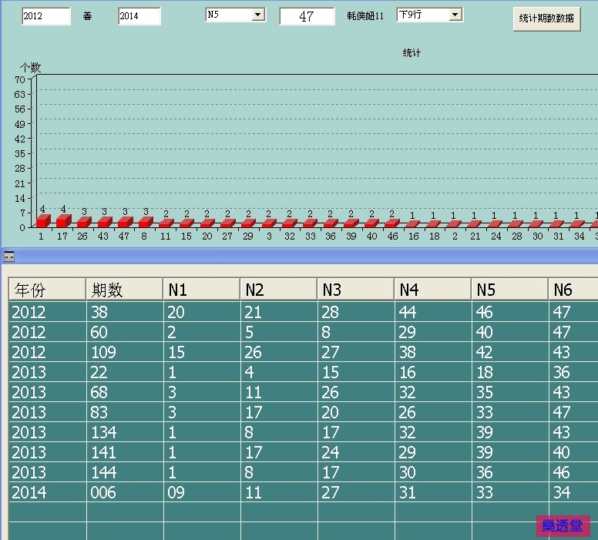Click the chart bar labeled 47
The image size is (598, 540).
tap(125, 223)
